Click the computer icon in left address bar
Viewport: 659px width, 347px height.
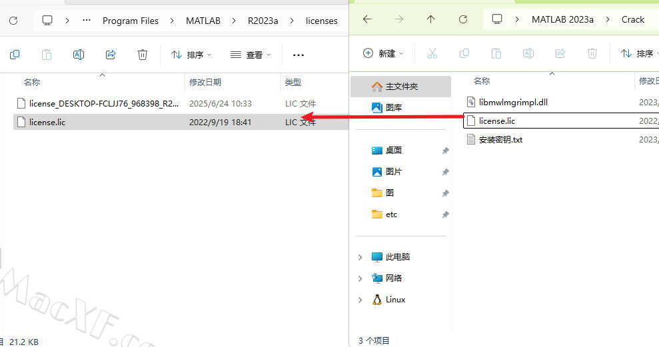click(x=47, y=20)
